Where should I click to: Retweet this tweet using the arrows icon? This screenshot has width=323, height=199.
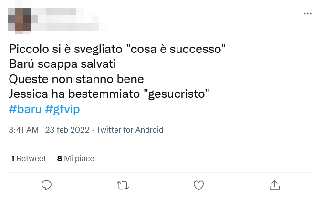tap(123, 185)
